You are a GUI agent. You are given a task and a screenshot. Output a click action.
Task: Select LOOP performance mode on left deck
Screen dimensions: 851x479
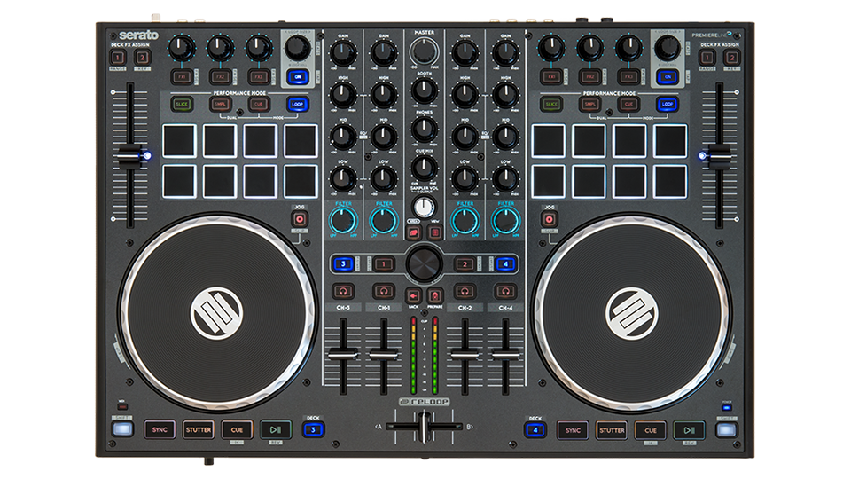(x=298, y=104)
